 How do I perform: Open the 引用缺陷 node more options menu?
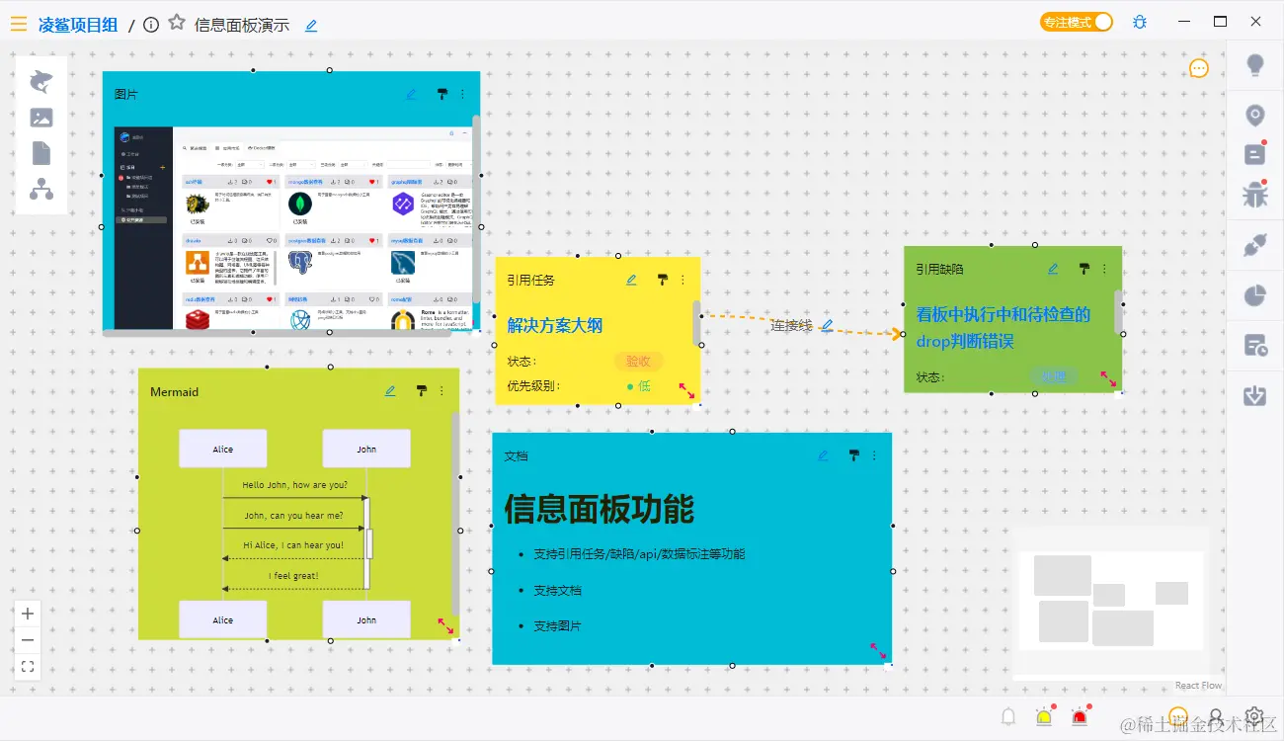coord(1104,269)
